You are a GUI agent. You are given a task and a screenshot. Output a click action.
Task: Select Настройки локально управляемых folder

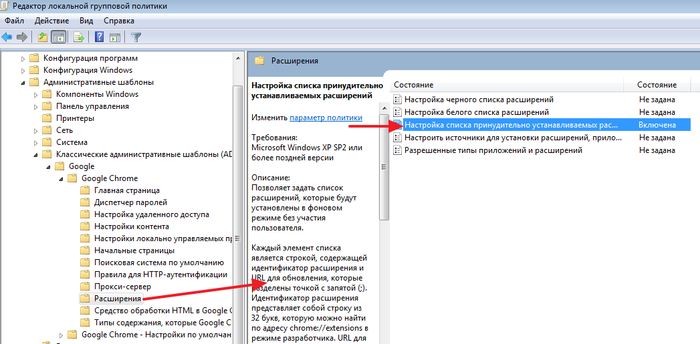162,238
